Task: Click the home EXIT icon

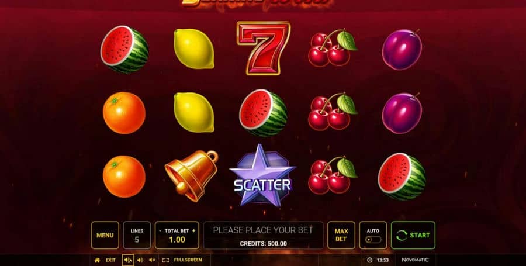Action: pyautogui.click(x=97, y=260)
